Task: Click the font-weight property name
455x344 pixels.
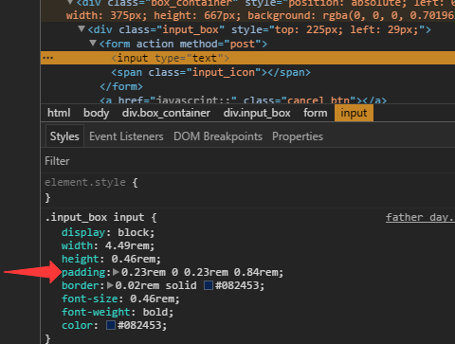Action: tap(96, 312)
